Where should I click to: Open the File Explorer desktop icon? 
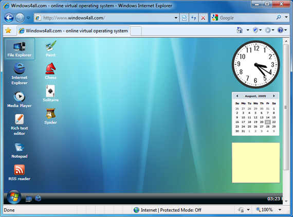(x=20, y=49)
